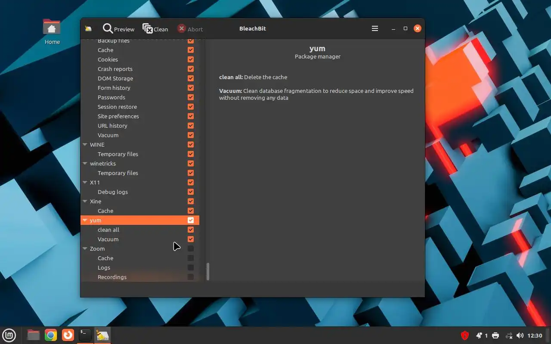551x344 pixels.
Task: Open the Home folder on the desktop
Action: click(52, 32)
